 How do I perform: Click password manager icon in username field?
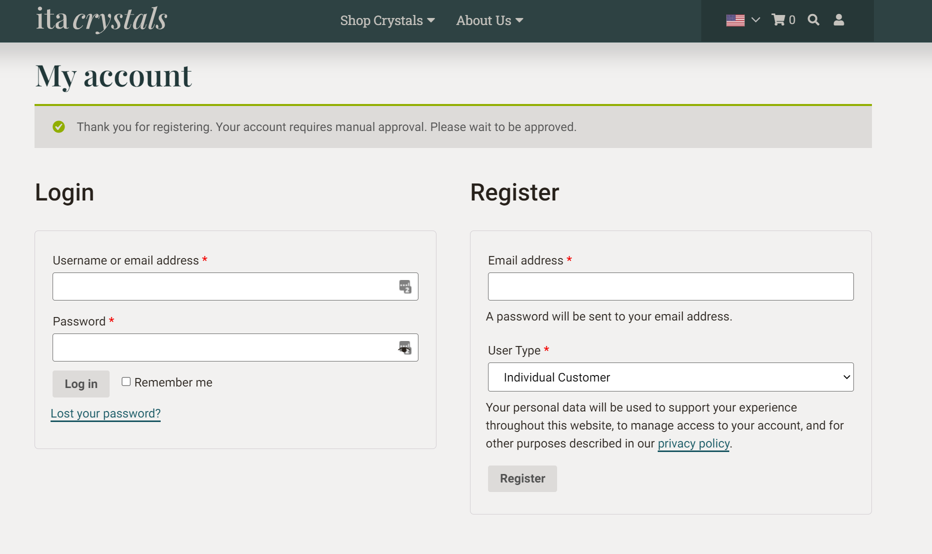coord(405,286)
